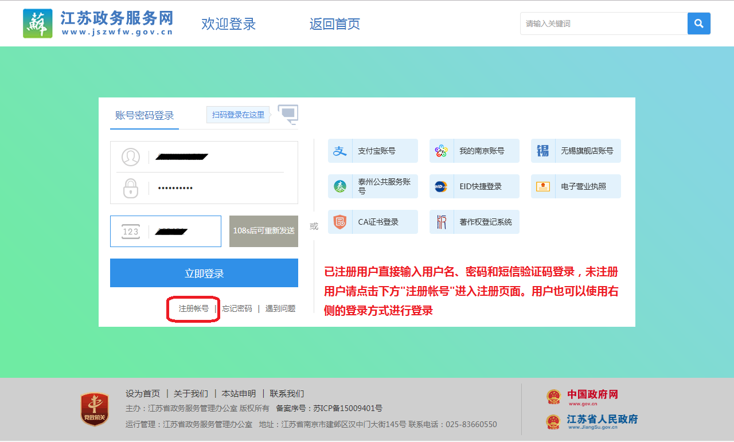The height and width of the screenshot is (442, 734).
Task: Switch to QR code login via monitor icon
Action: (x=288, y=114)
